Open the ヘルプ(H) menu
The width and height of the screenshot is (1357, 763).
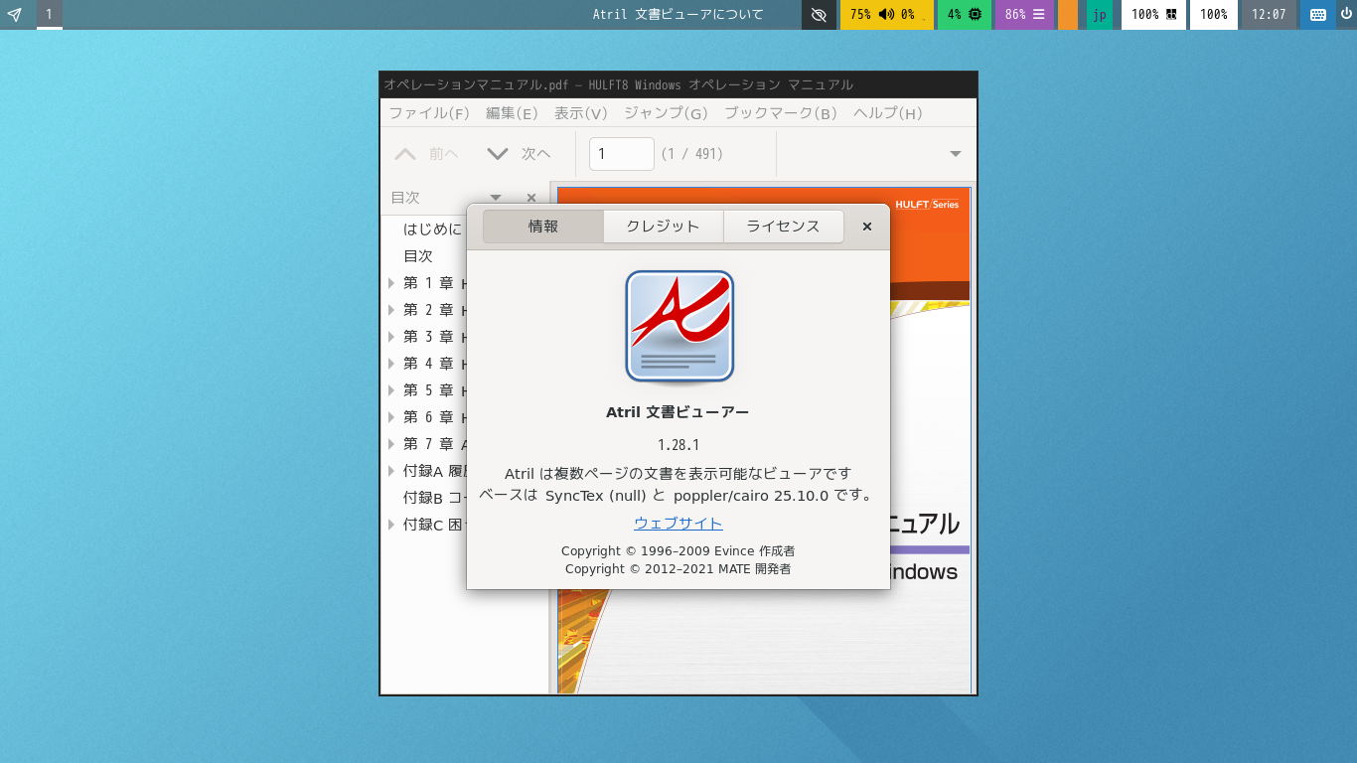click(x=888, y=113)
